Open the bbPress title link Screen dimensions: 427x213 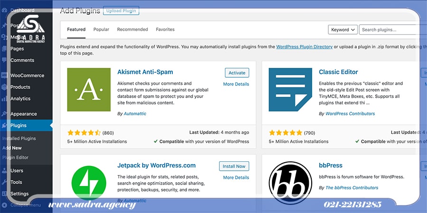(331, 166)
